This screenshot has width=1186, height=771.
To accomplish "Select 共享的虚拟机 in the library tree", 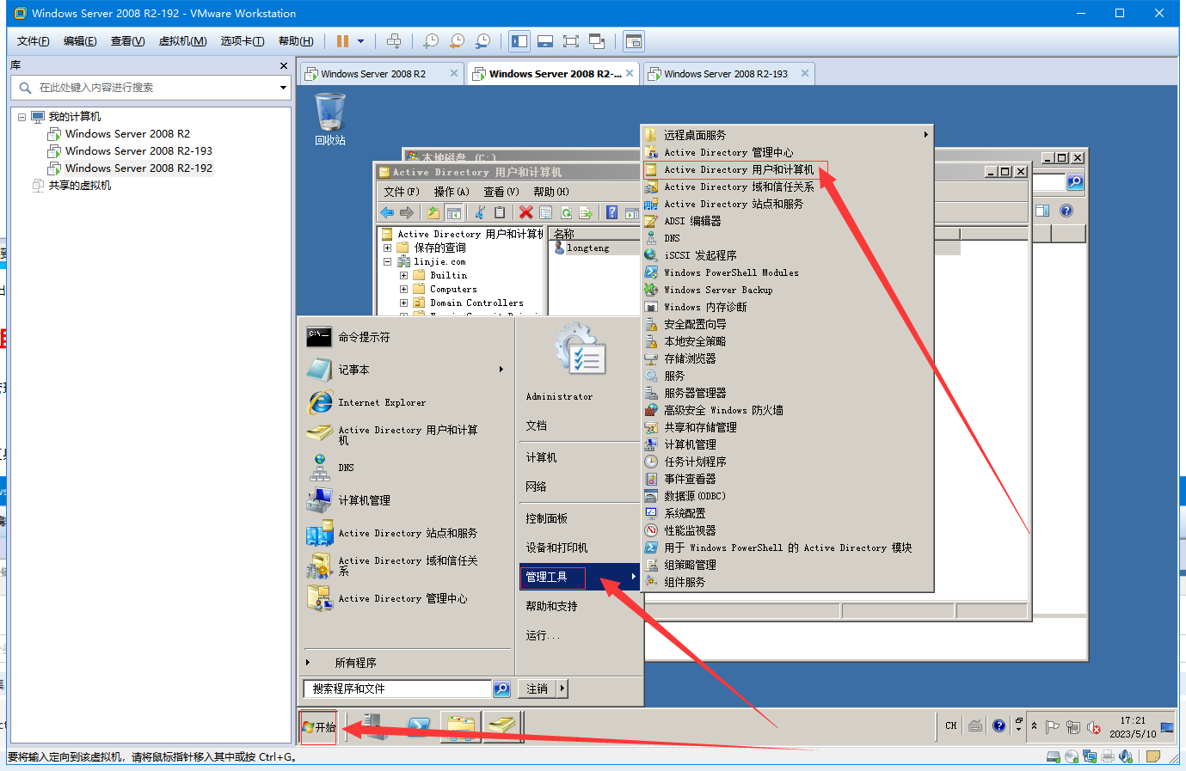I will [x=79, y=186].
